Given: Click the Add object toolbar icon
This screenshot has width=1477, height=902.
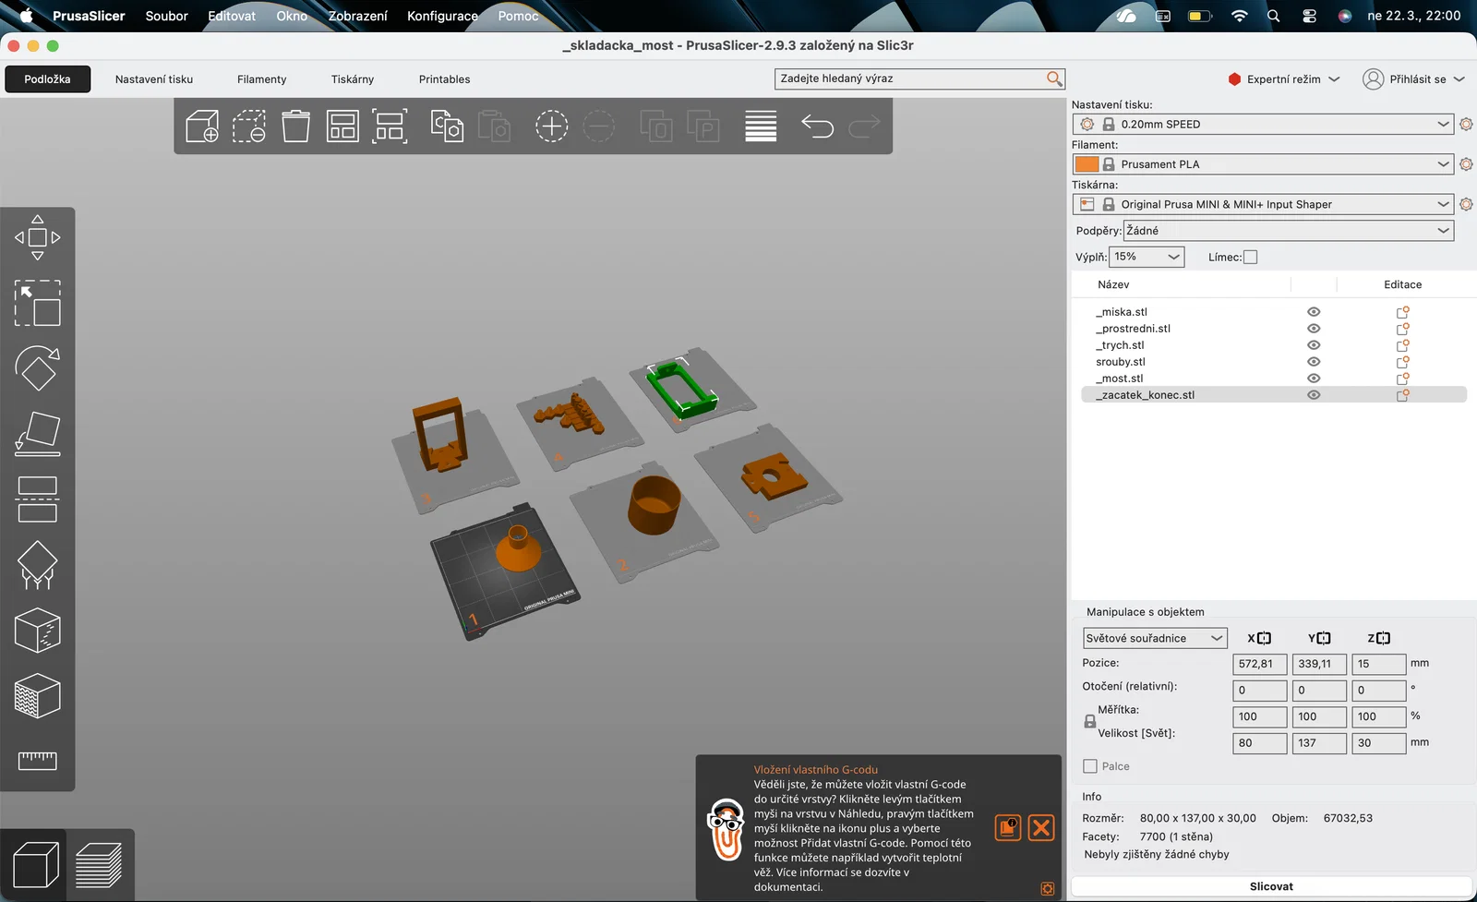Looking at the screenshot, I should pyautogui.click(x=202, y=126).
